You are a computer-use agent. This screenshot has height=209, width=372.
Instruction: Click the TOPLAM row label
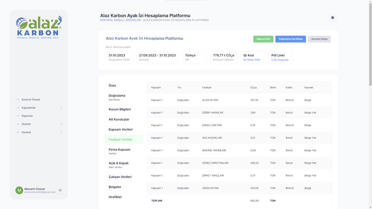(157, 200)
